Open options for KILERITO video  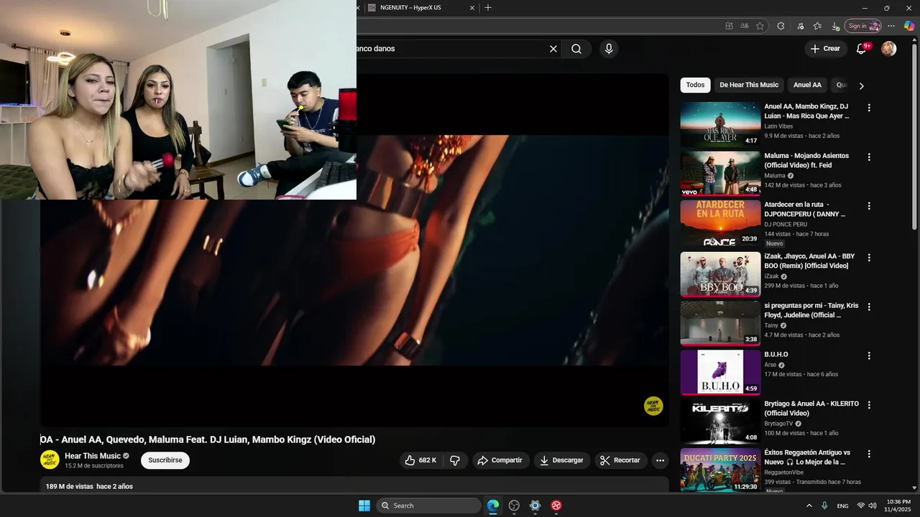pyautogui.click(x=869, y=405)
